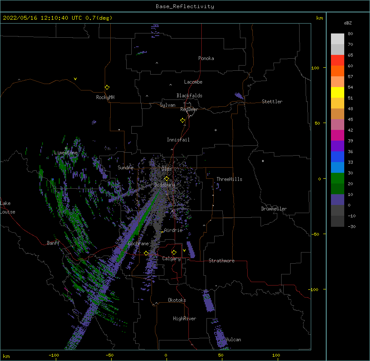Click the Sundre label
Image resolution: width=370 pixels, height=361 pixels.
click(x=125, y=168)
